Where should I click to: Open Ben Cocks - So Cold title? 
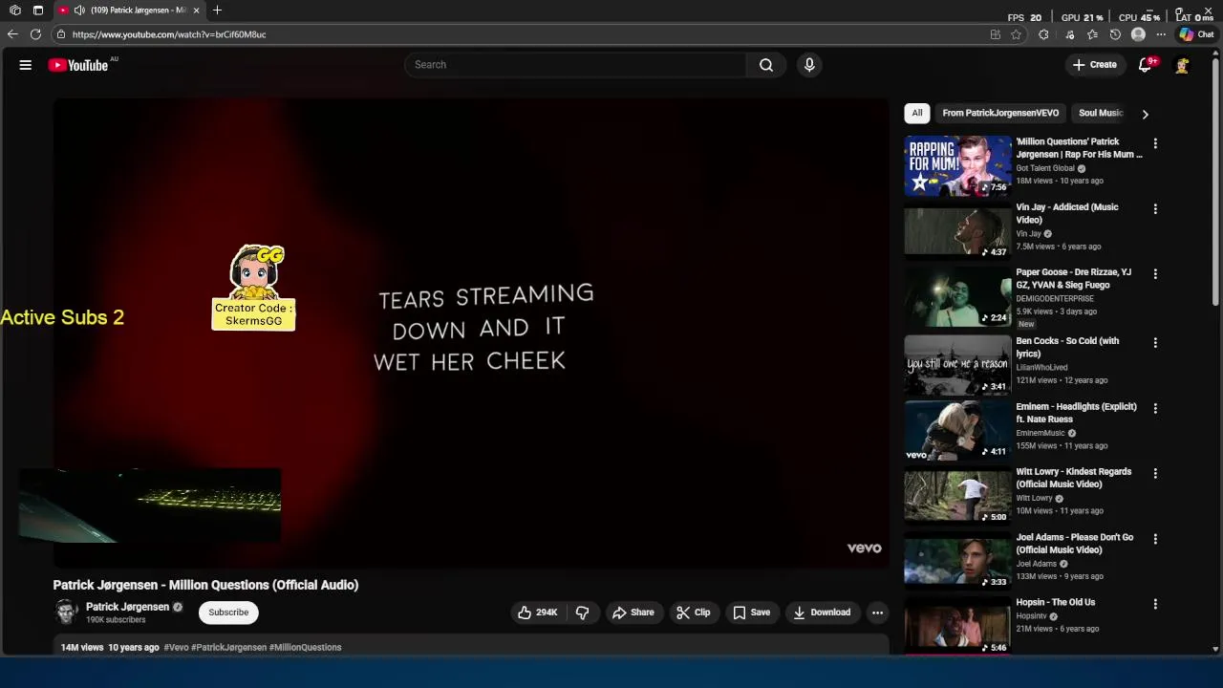pyautogui.click(x=1067, y=347)
